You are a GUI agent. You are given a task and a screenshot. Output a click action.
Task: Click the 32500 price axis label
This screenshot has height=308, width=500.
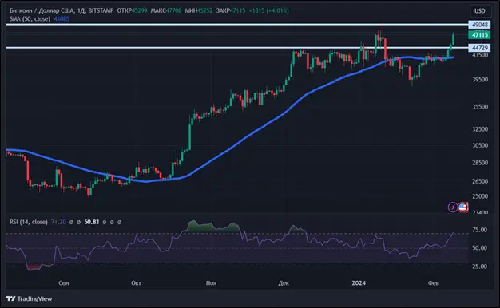(x=480, y=129)
